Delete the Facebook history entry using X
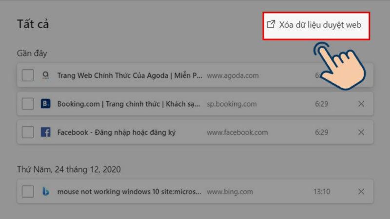Screen dimensions: 390x219 pos(361,132)
